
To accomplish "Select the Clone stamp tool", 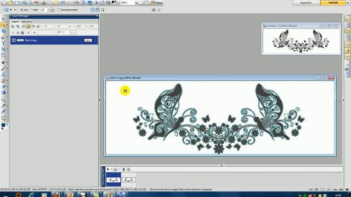I will [x=3, y=74].
